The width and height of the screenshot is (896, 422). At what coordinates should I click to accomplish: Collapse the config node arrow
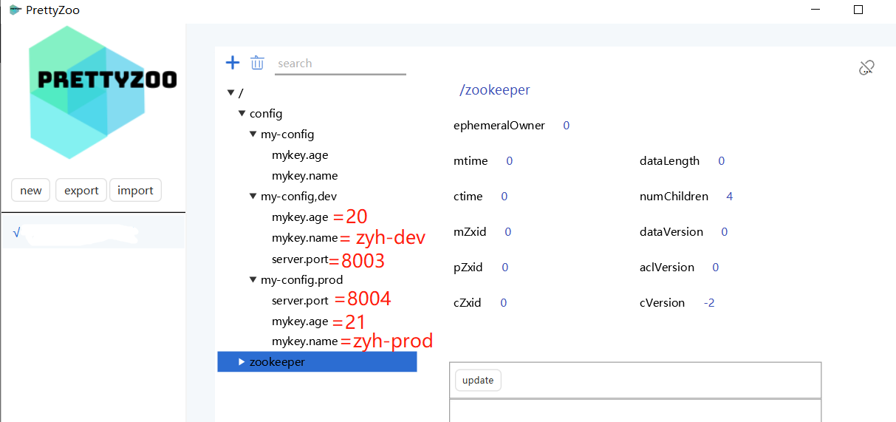(x=242, y=114)
